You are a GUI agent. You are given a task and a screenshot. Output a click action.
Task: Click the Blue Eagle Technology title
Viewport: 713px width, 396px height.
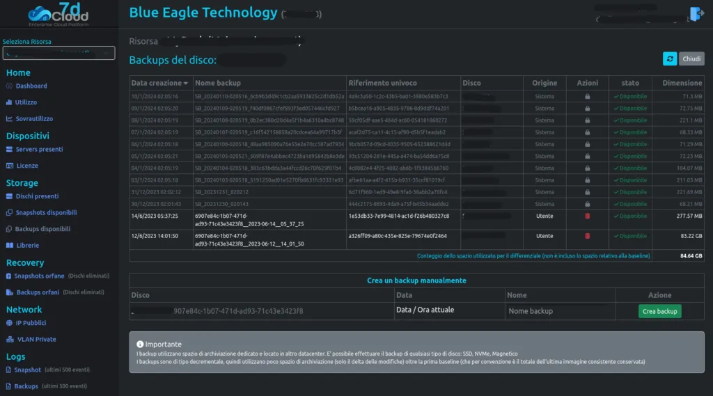203,13
